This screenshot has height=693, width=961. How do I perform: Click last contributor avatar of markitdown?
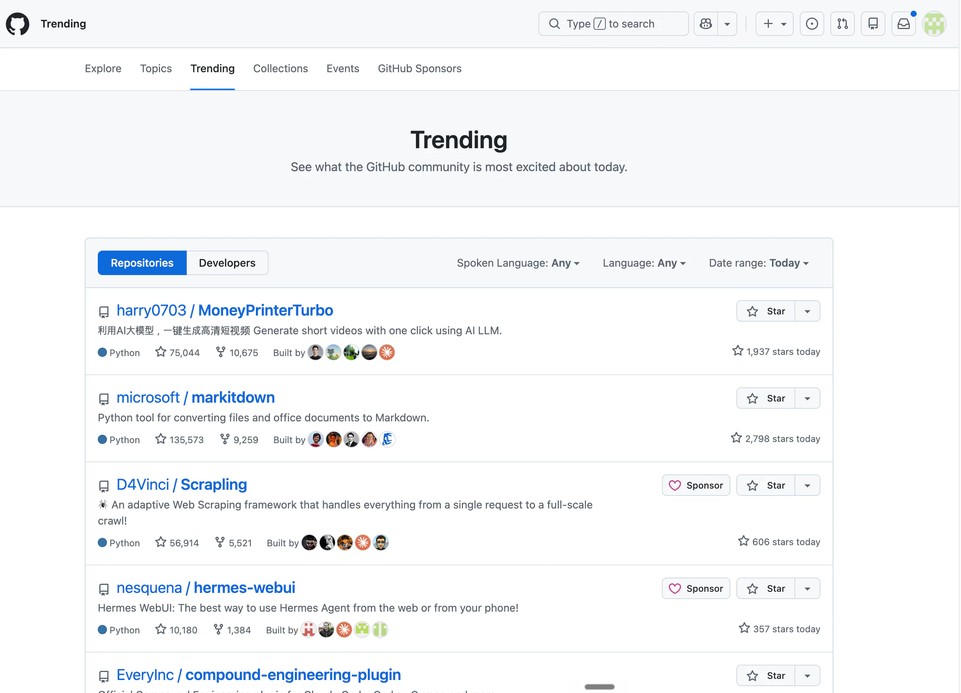[387, 440]
